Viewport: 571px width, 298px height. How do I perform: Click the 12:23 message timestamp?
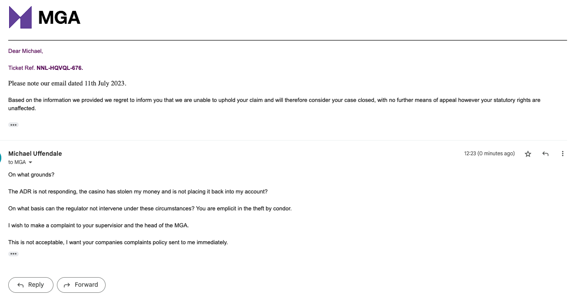(x=489, y=154)
